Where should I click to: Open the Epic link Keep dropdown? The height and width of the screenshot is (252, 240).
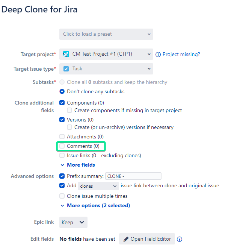73,222
